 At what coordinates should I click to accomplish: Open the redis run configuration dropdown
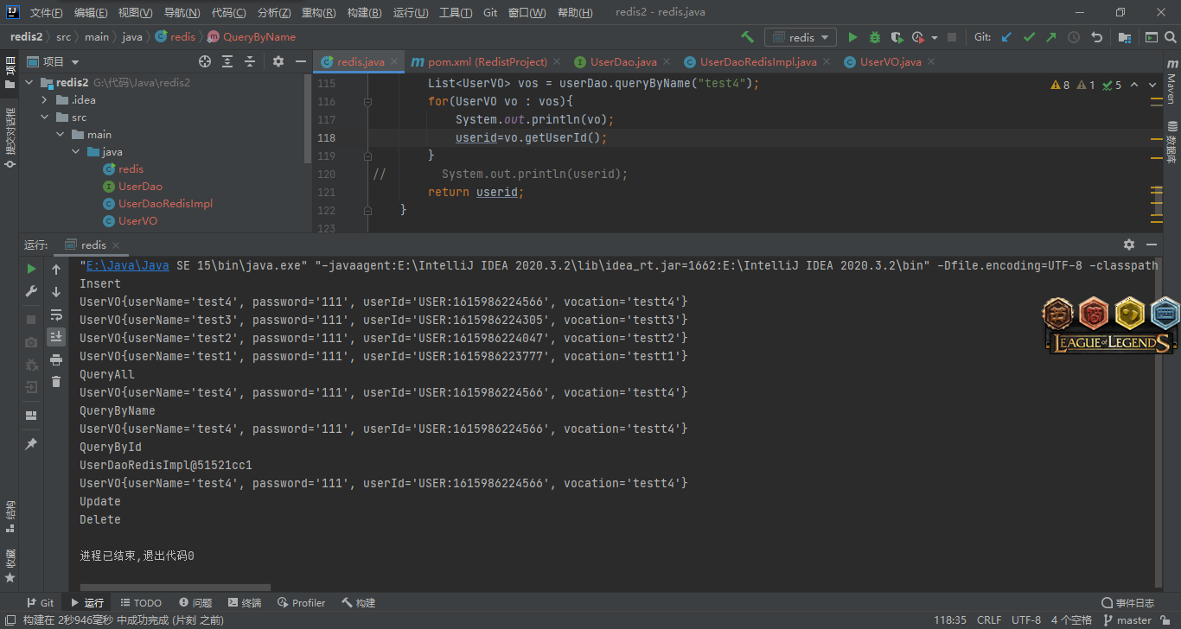point(801,37)
